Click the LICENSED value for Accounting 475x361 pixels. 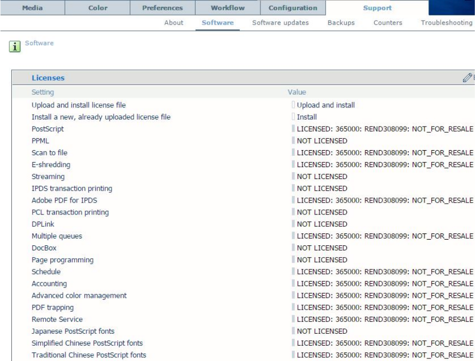click(x=385, y=283)
